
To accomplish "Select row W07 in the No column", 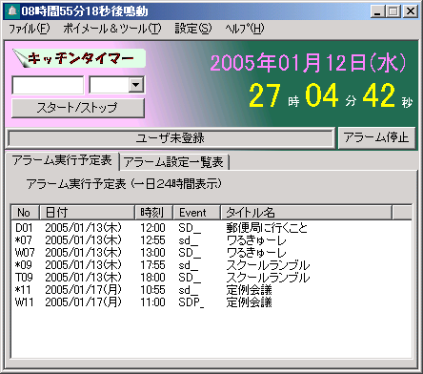I will tap(25, 253).
